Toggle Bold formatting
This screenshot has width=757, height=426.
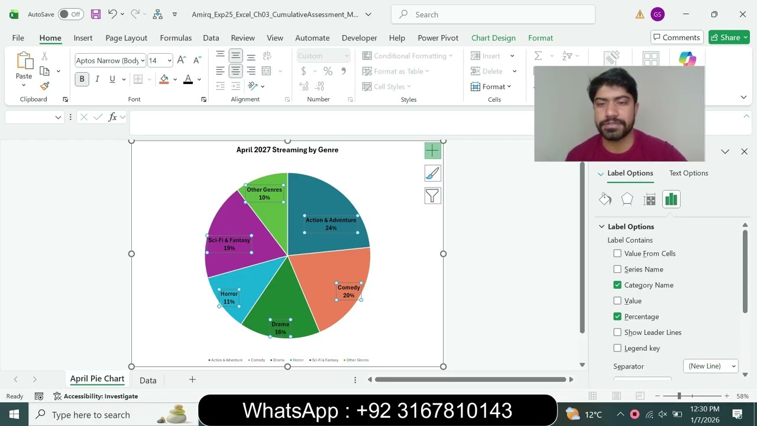[x=82, y=79]
